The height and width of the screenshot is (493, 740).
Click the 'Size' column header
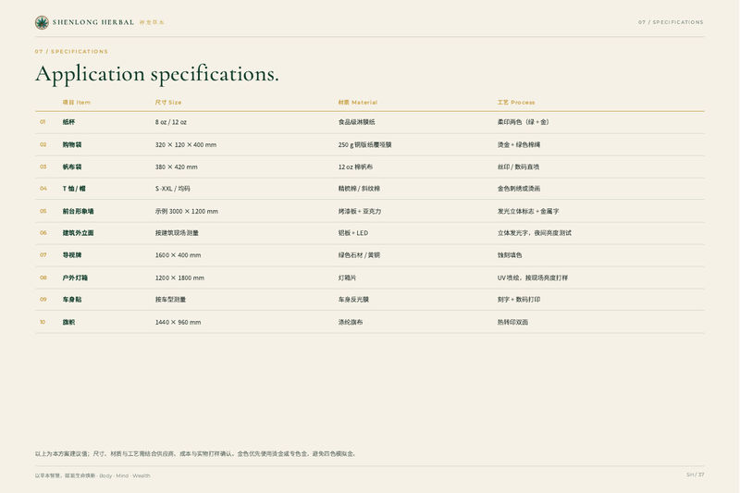point(168,103)
